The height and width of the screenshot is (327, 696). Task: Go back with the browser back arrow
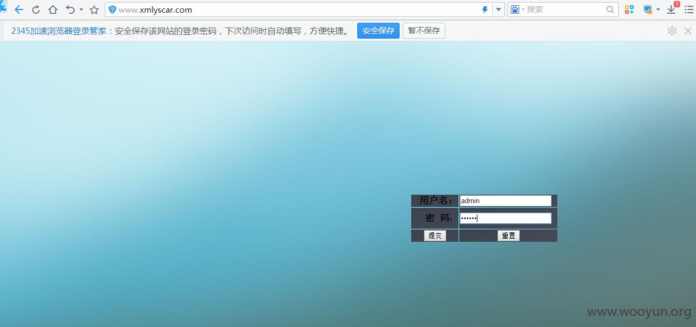point(19,10)
